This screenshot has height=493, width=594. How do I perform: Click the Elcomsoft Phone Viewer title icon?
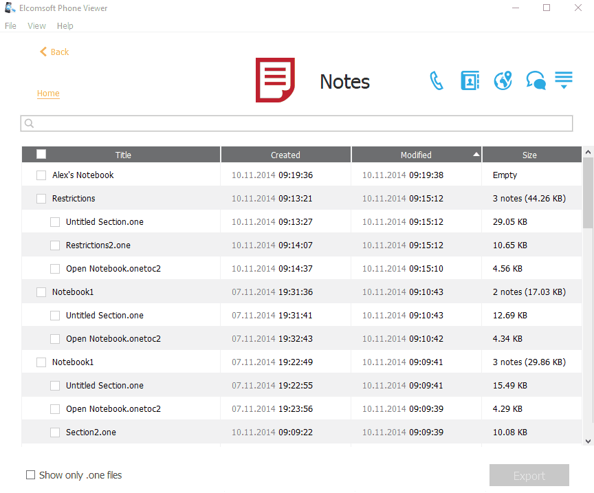10,8
